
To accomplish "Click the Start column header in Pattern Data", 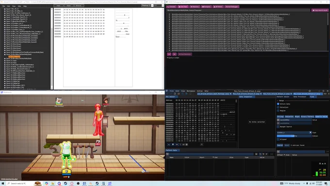I will coord(202,157).
